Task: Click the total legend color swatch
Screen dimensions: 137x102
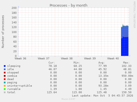Action: [x=5, y=92]
